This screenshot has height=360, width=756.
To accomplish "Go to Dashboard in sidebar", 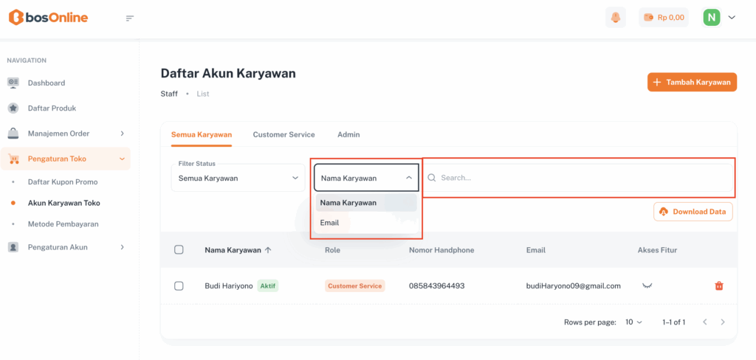I will (47, 83).
